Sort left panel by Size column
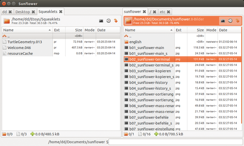Viewport: 244px width, 146px height. pyautogui.click(x=74, y=30)
